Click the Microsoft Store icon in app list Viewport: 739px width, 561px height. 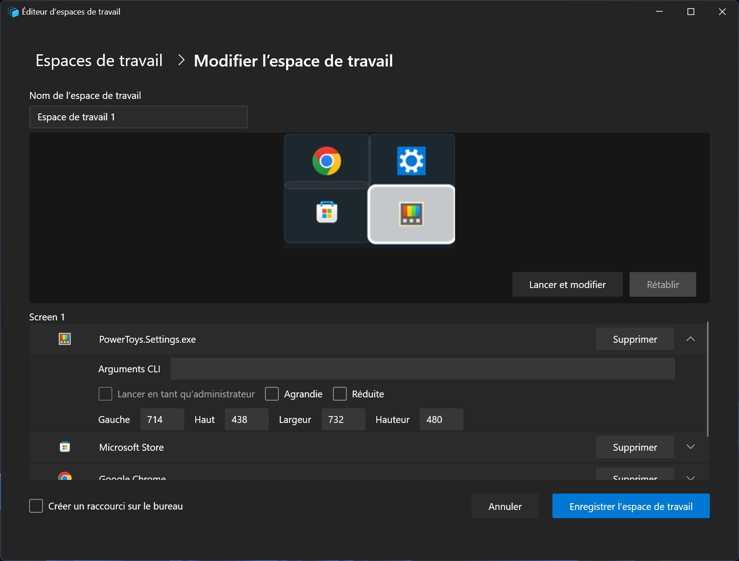click(x=65, y=447)
